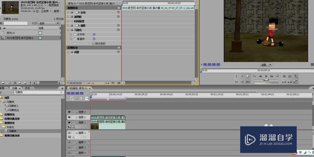
Task: Click the 马赛克出 preset icon in the effects panel
Action: point(7,110)
